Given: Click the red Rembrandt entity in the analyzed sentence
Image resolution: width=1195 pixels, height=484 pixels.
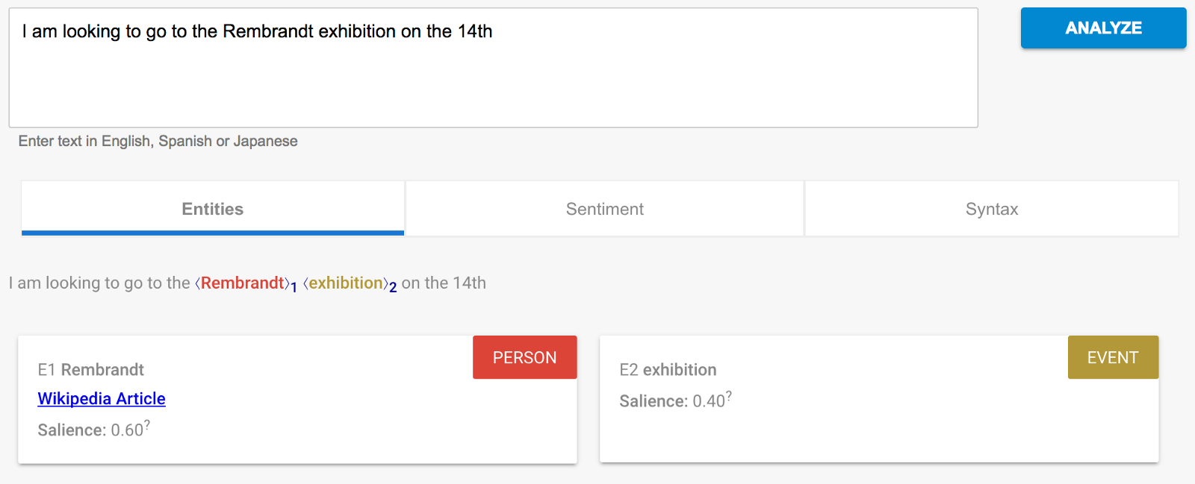Looking at the screenshot, I should point(242,283).
